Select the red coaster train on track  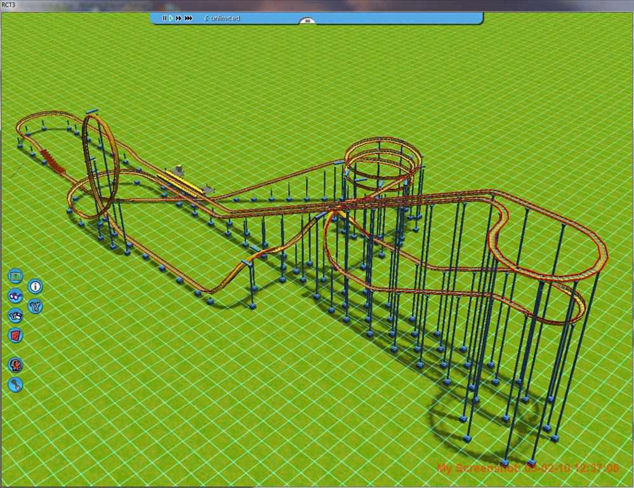[x=53, y=163]
